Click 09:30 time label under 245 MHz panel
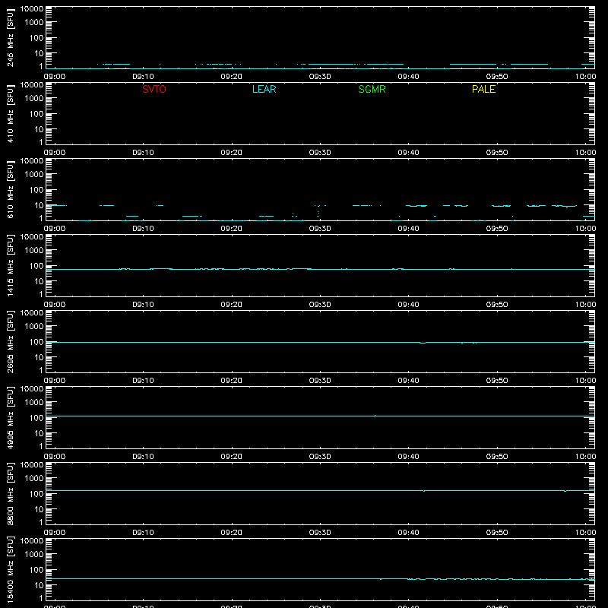The height and width of the screenshot is (608, 608). pyautogui.click(x=320, y=77)
